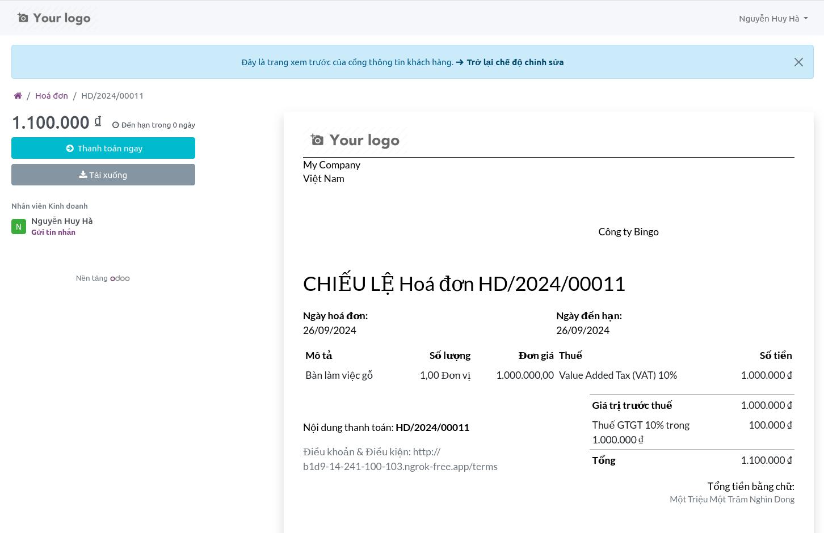
Task: Click the 1.000.000,00 unit price cell
Action: pyautogui.click(x=525, y=375)
